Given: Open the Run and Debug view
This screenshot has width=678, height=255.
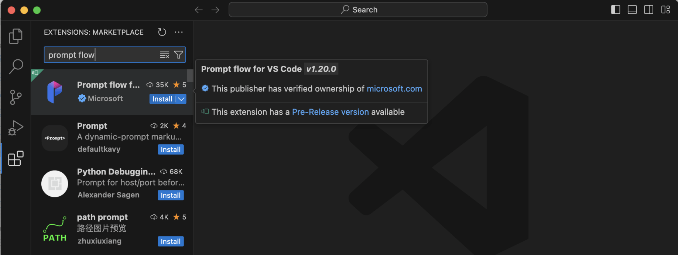Looking at the screenshot, I should click(x=16, y=128).
